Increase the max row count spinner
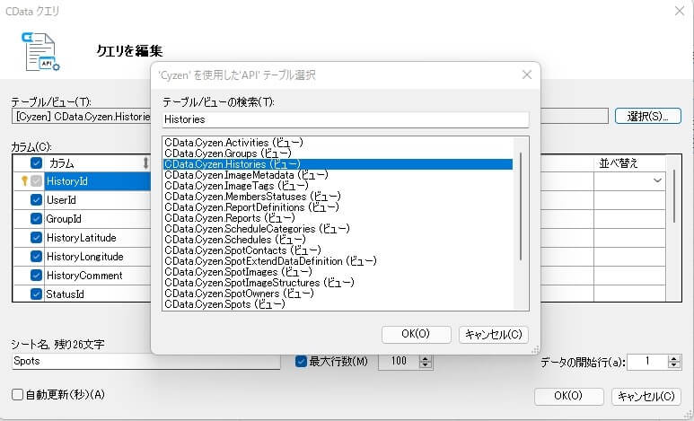The height and width of the screenshot is (421, 694). (425, 358)
